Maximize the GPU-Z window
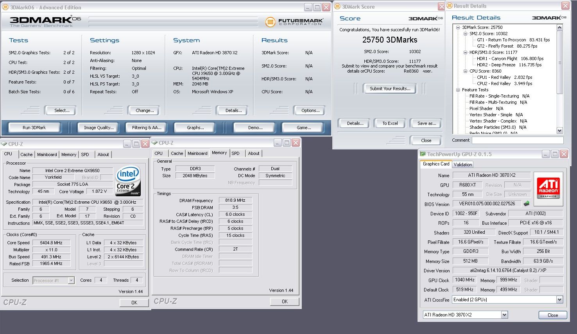The height and width of the screenshot is (334, 577). 555,154
